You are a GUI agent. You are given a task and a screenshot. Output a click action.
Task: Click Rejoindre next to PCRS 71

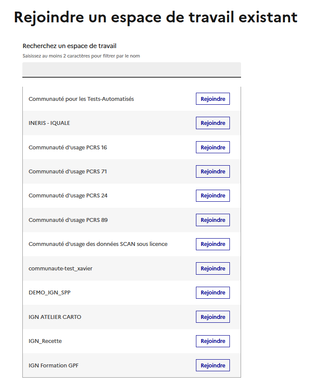pos(213,172)
